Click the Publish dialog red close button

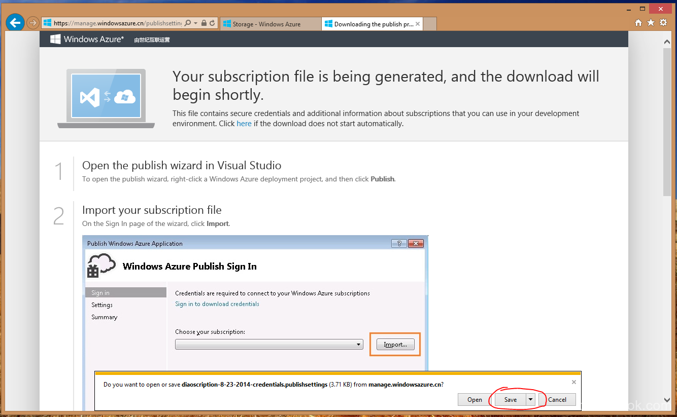pos(416,243)
